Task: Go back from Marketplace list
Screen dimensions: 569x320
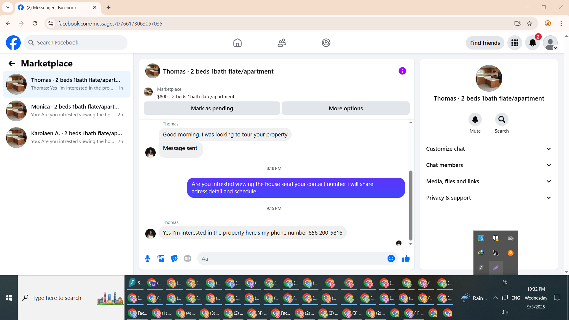Action: pyautogui.click(x=12, y=63)
